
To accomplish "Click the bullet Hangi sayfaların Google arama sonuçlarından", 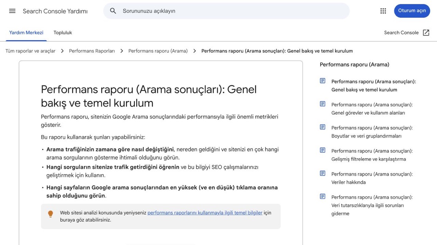I will point(162,192).
